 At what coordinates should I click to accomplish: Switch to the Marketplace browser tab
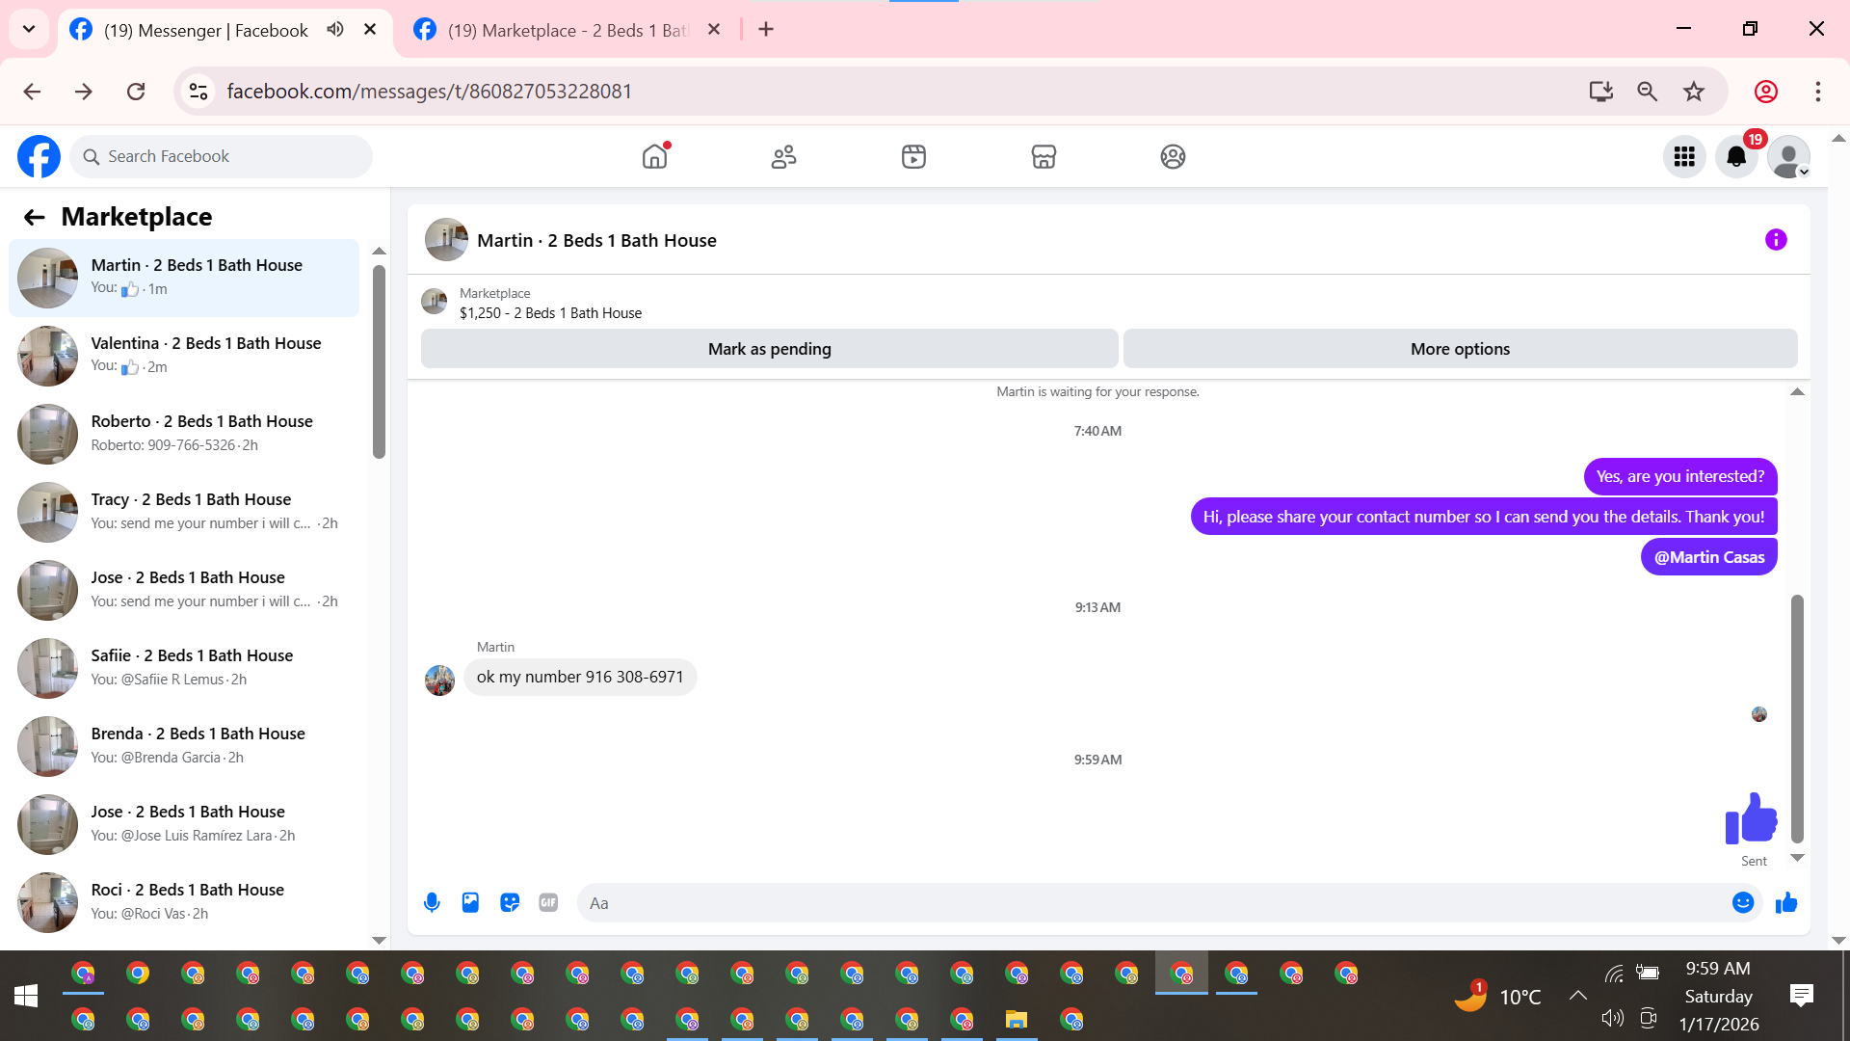[x=568, y=30]
